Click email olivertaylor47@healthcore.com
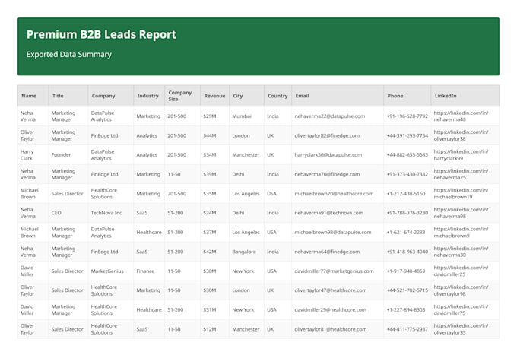Image resolution: width=517 pixels, height=349 pixels. pyautogui.click(x=331, y=290)
